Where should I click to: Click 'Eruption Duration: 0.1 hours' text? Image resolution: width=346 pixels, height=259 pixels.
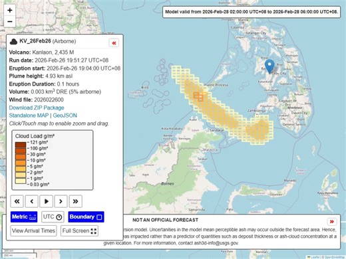click(44, 84)
